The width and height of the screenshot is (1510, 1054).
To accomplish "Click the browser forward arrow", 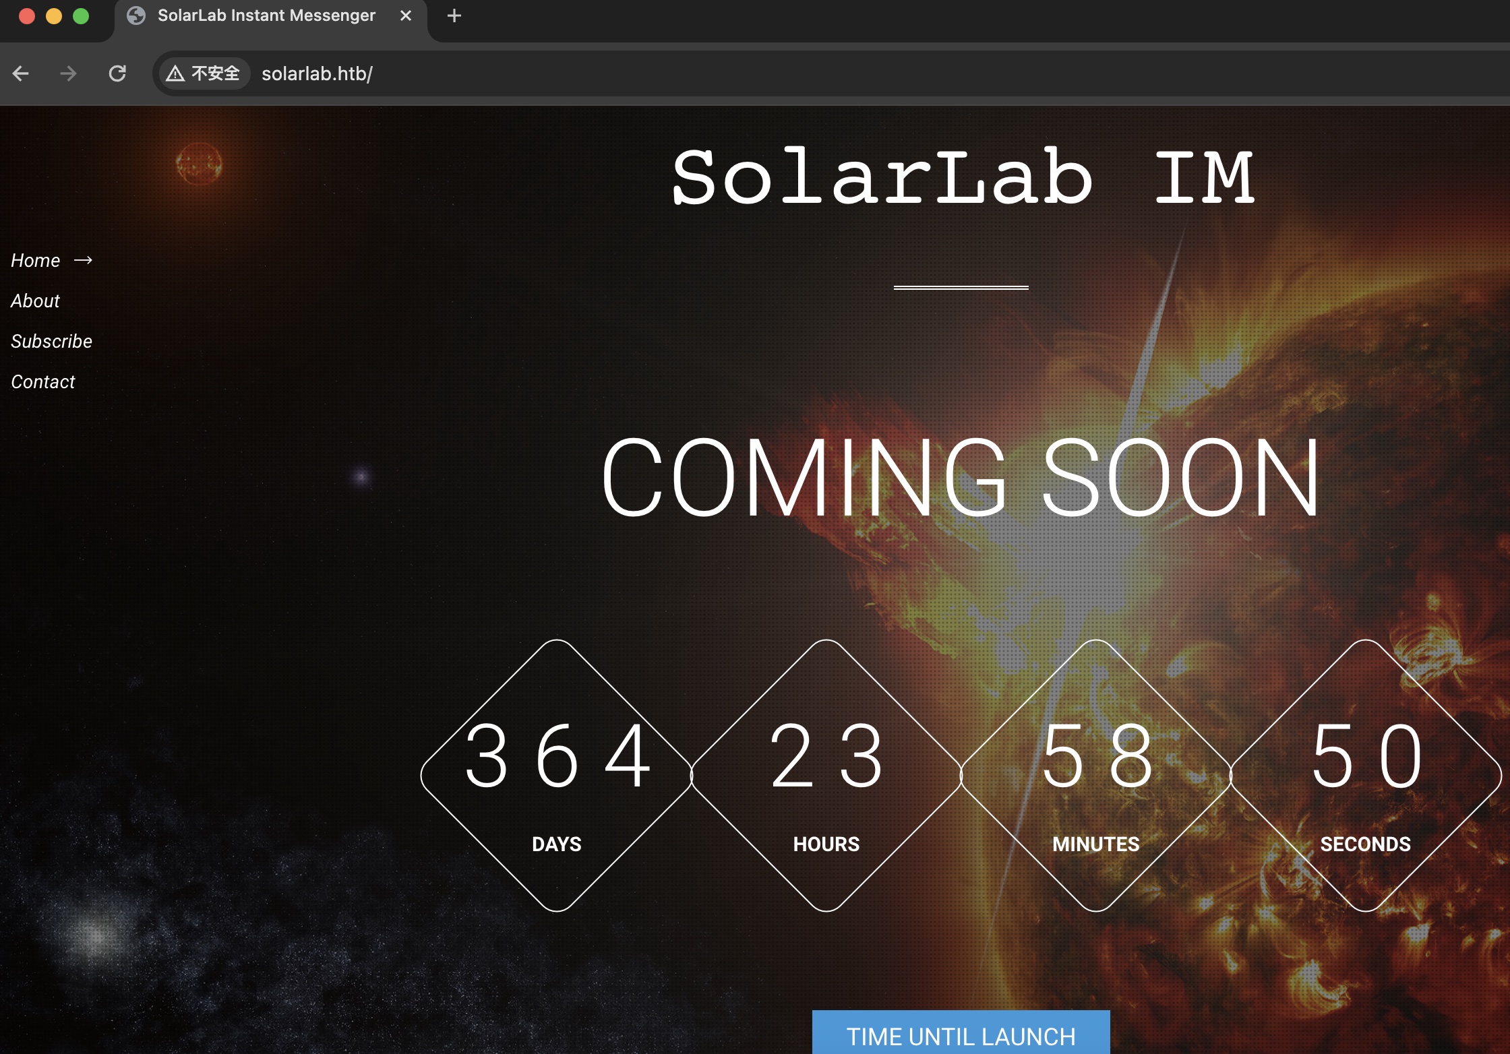I will [x=68, y=73].
